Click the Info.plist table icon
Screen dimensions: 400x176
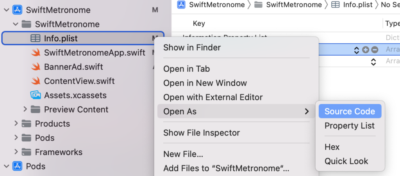(x=36, y=39)
